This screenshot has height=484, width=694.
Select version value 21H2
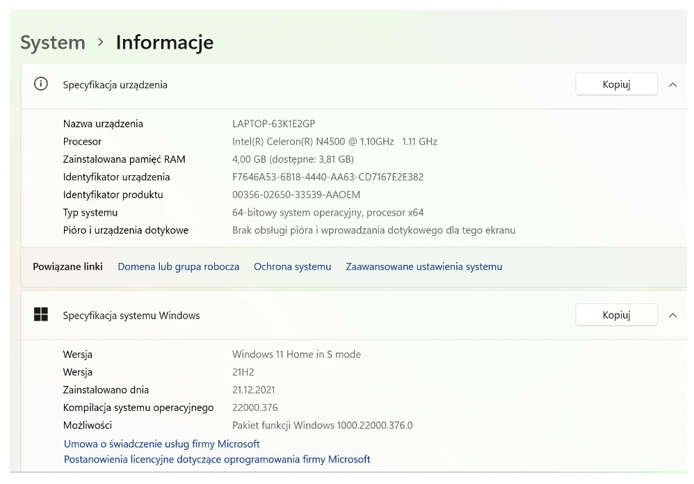click(243, 372)
